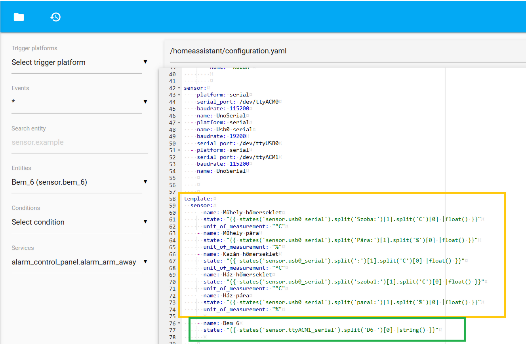Image resolution: width=526 pixels, height=344 pixels.
Task: Click the name Bem_6 line in editor
Action: [x=221, y=323]
